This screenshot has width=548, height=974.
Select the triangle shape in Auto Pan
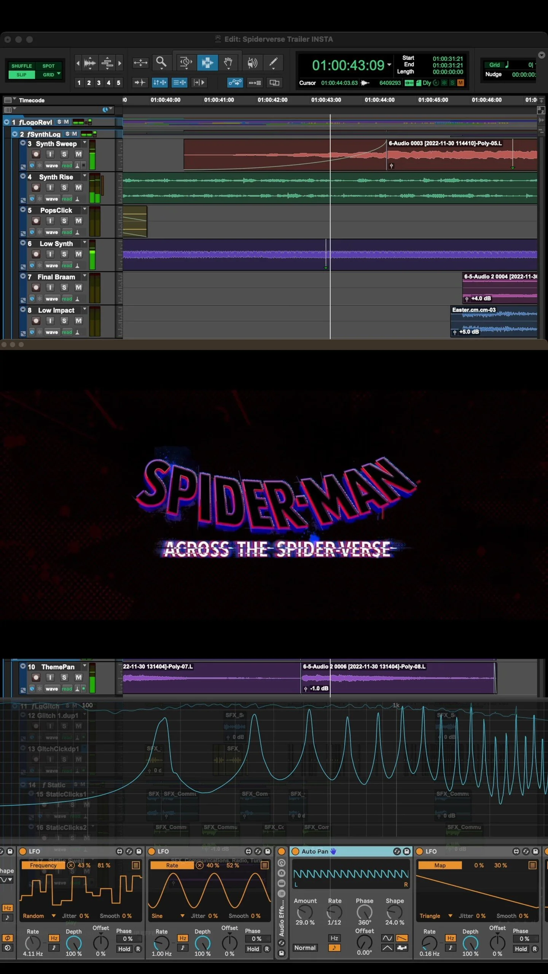(x=387, y=947)
